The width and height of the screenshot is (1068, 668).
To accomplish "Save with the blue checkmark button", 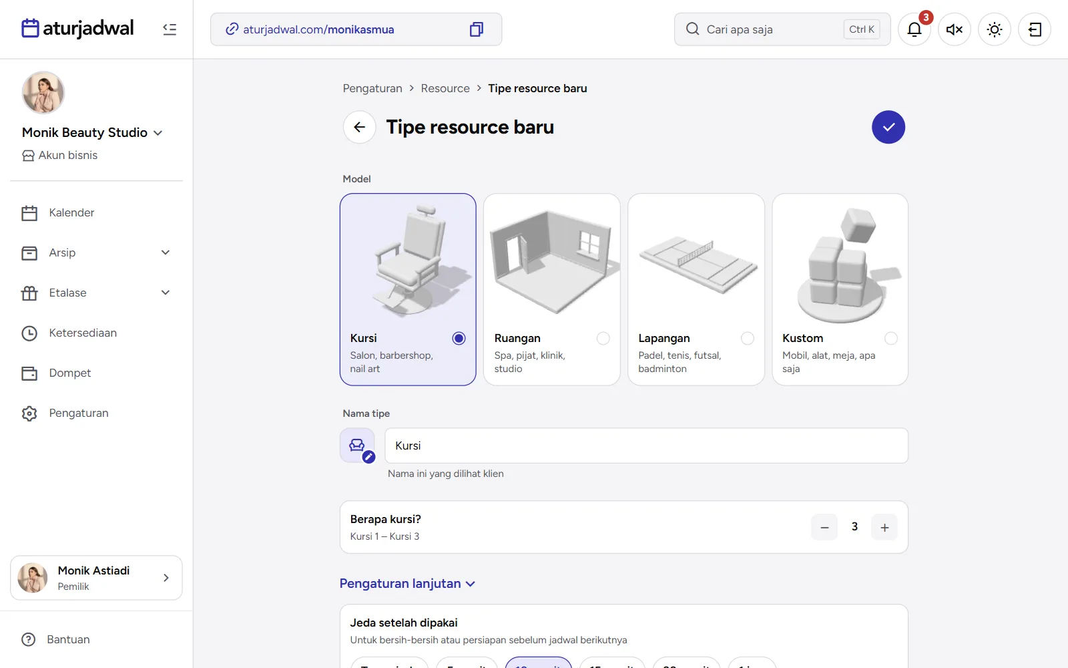I will pos(888,127).
